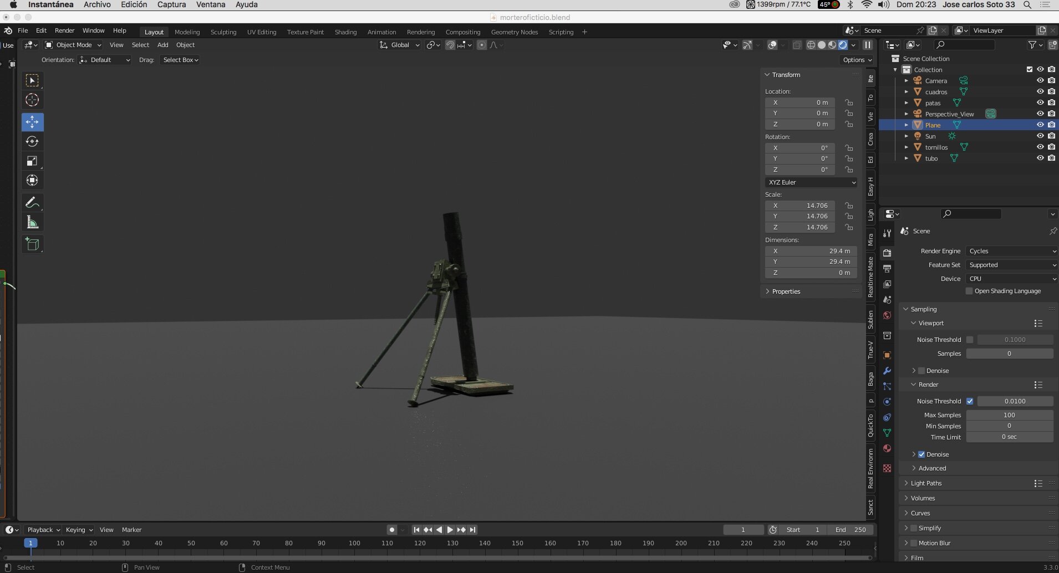Pick the Scale tool
1059x573 pixels.
coord(32,161)
